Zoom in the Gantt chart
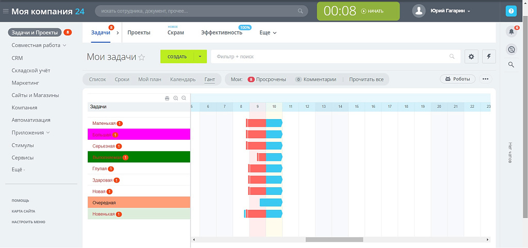Screen dimensions: 528x248 (x=176, y=98)
